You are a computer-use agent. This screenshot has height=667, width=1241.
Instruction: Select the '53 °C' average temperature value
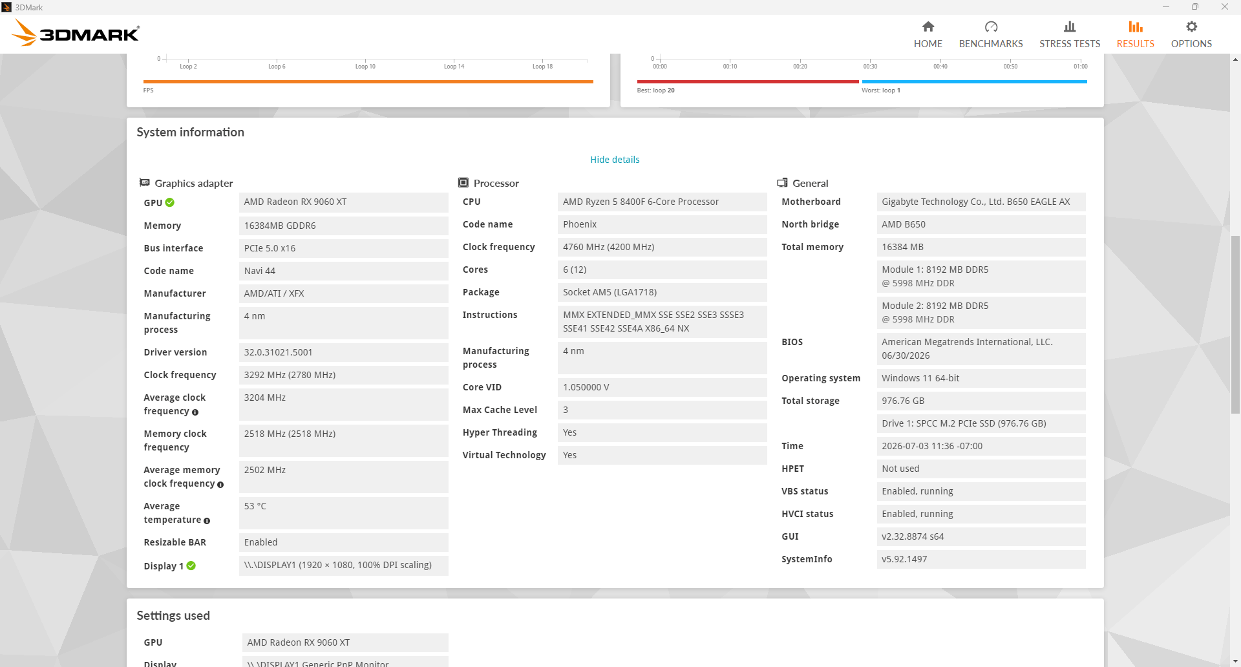click(x=344, y=513)
